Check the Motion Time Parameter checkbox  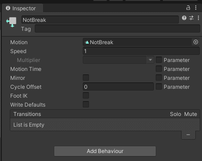159,69
